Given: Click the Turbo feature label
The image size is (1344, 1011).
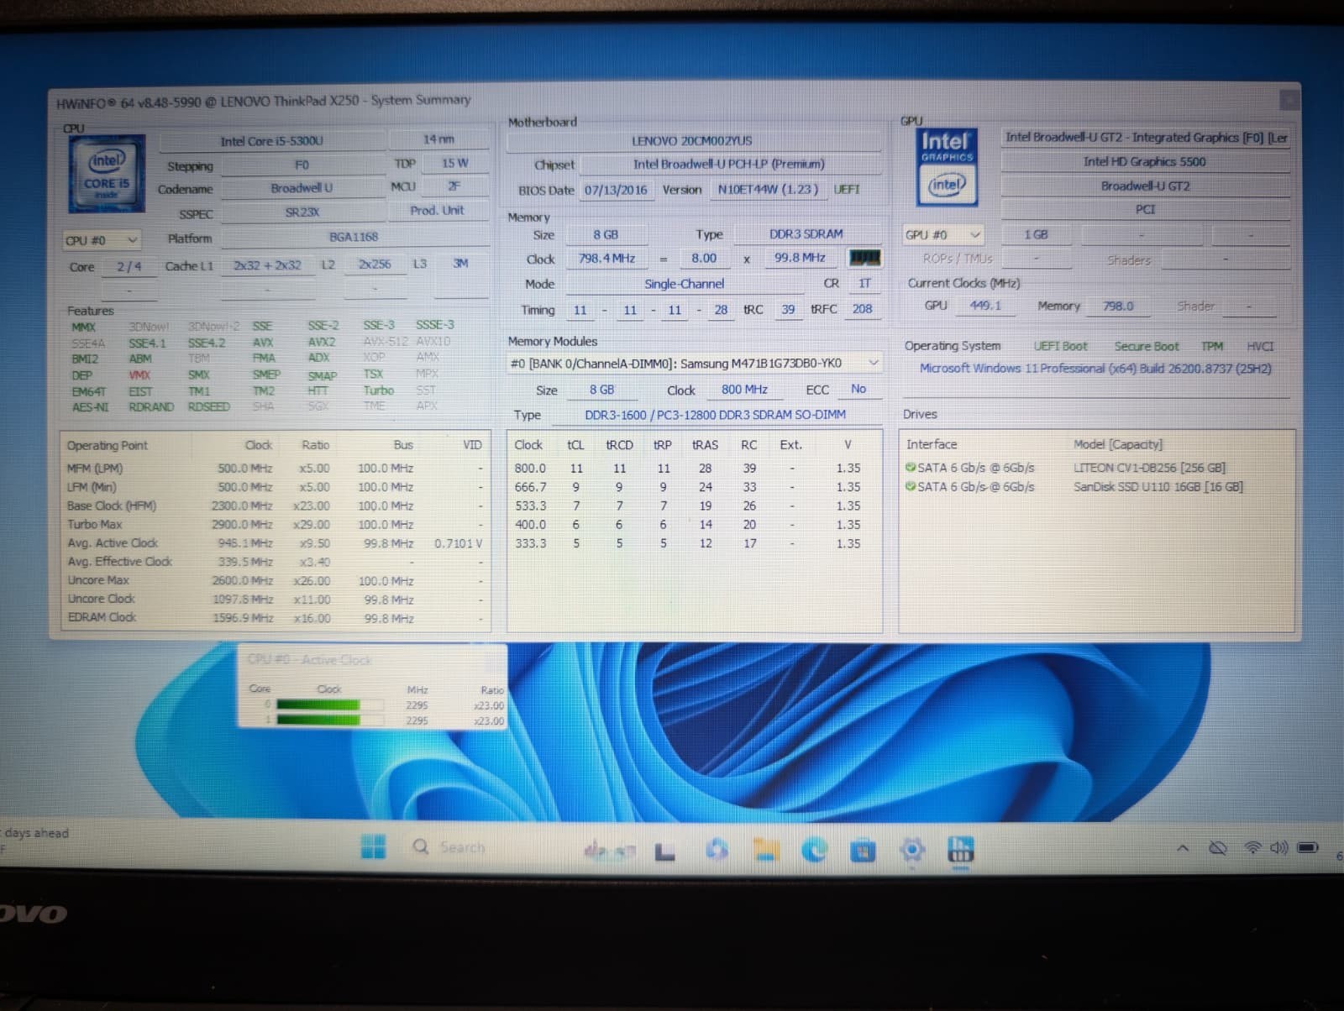Looking at the screenshot, I should (x=378, y=390).
